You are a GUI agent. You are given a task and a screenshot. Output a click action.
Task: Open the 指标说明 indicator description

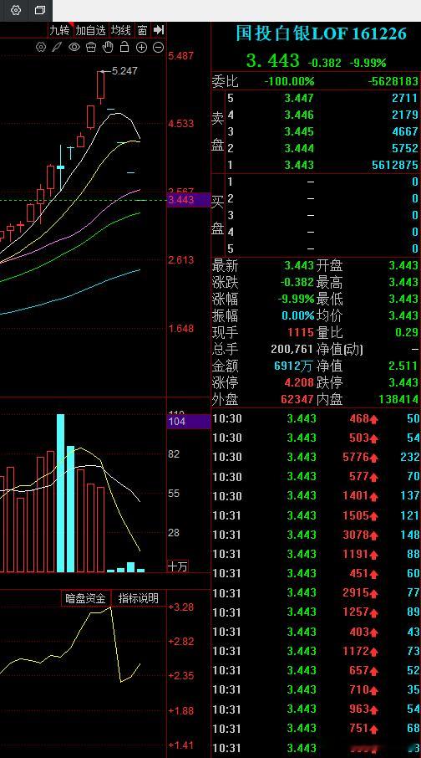(x=138, y=598)
